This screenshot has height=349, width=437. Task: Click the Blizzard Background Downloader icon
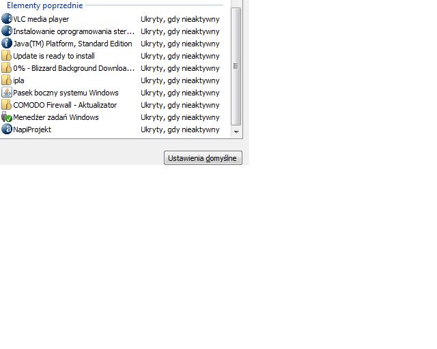(x=7, y=68)
